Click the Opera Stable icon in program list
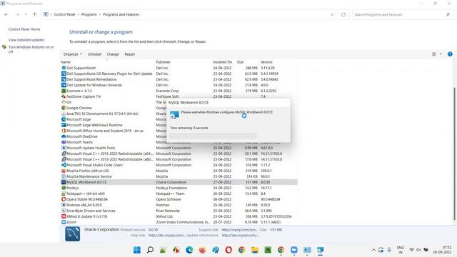 (x=64, y=199)
